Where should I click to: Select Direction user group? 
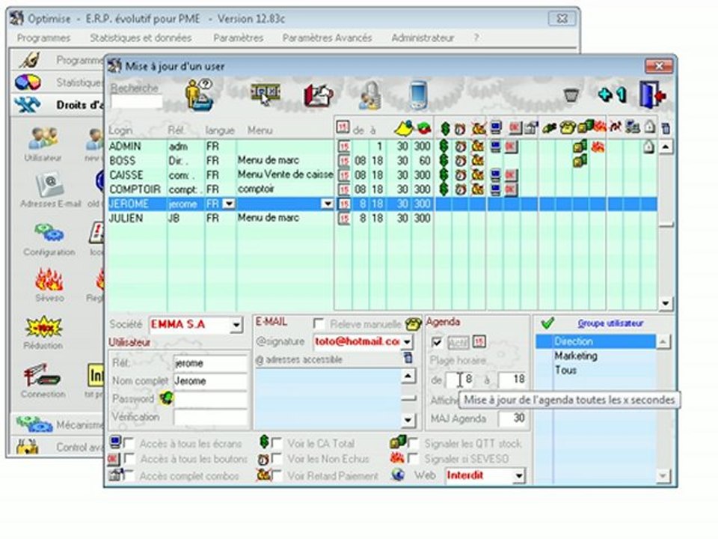pos(595,341)
